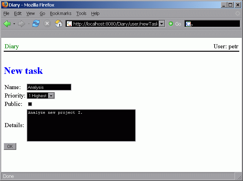Reload the page with the Refresh icon
This screenshot has height=181, width=243.
(36, 24)
